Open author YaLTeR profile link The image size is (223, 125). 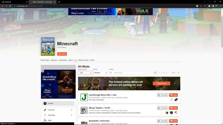[x=107, y=108]
